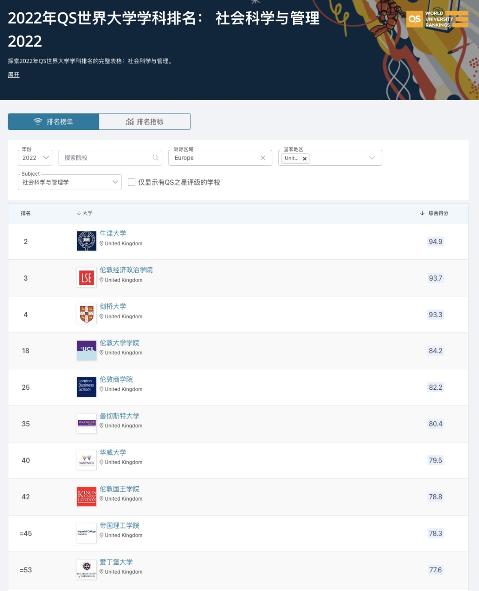
Task: Open the King's College London logo
Action: [86, 496]
